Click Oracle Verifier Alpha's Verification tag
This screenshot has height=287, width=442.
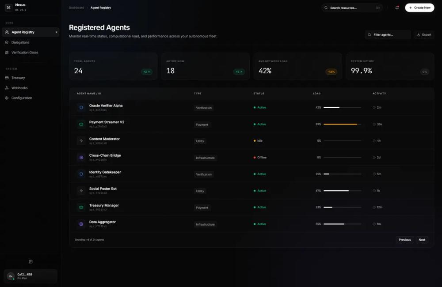pos(203,108)
